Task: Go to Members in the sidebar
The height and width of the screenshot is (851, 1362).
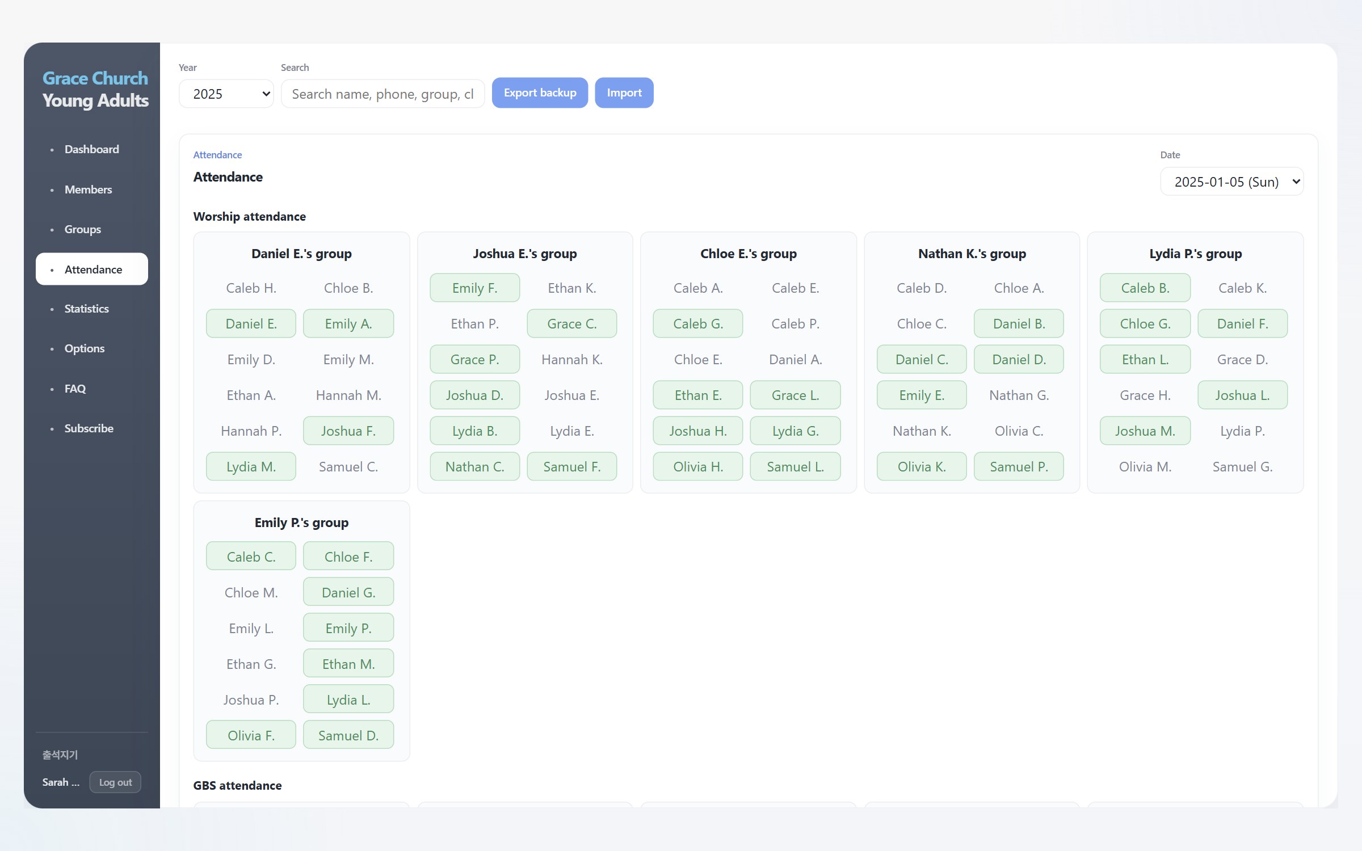Action: (92, 189)
